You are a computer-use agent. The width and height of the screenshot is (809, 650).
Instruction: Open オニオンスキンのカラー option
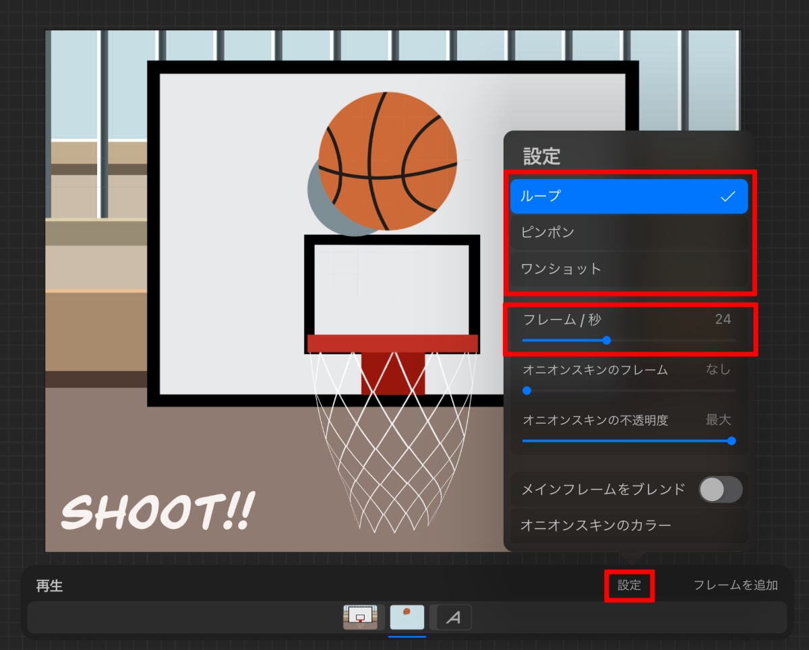pos(629,525)
